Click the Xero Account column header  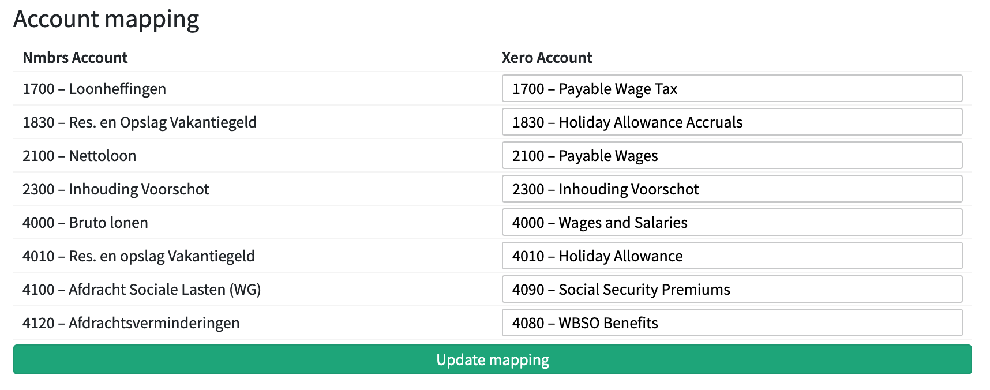[x=546, y=58]
